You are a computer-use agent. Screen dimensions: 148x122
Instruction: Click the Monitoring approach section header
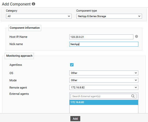(19, 56)
